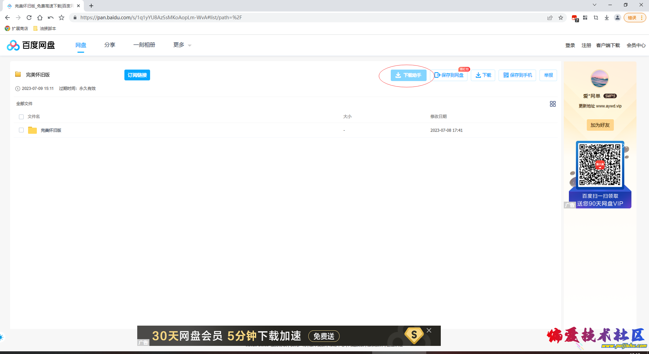
Task: Open the 客户端下载 link
Action: [608, 45]
